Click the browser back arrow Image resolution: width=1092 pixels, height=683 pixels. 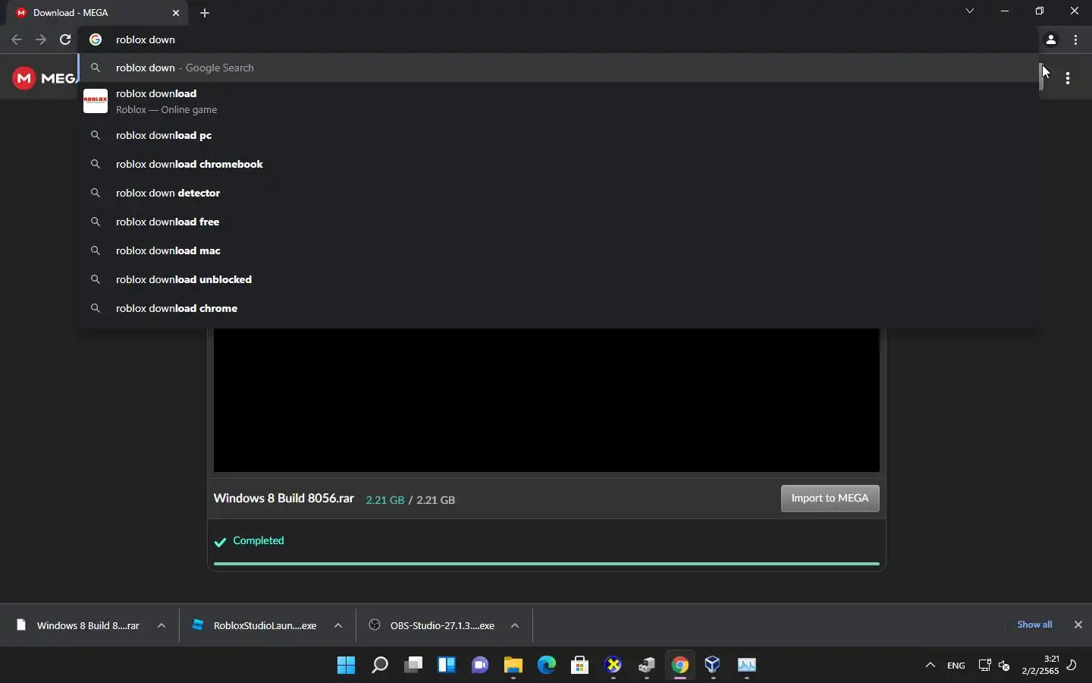click(x=17, y=39)
